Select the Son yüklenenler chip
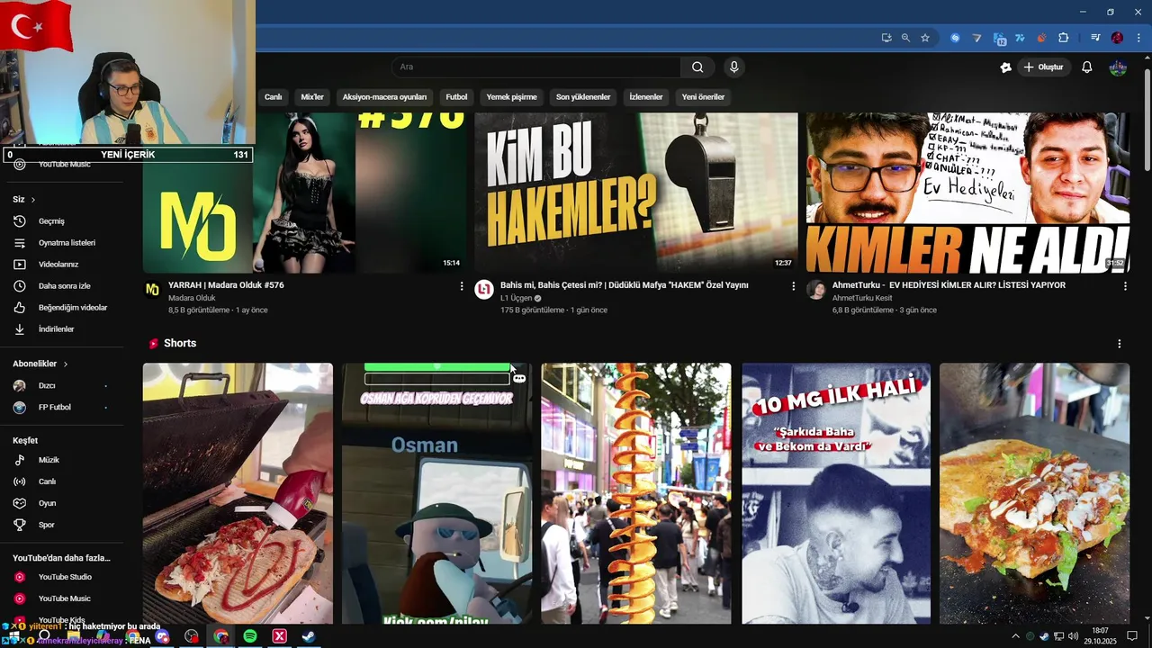The width and height of the screenshot is (1152, 648). pos(583,96)
